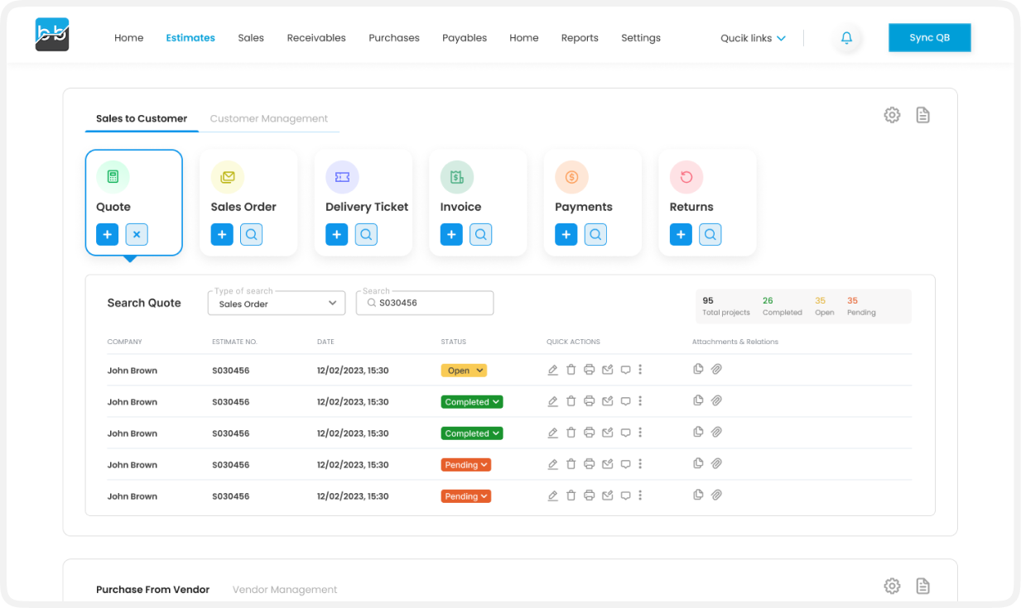The image size is (1021, 608).
Task: Click the Sync QB button
Action: (930, 38)
